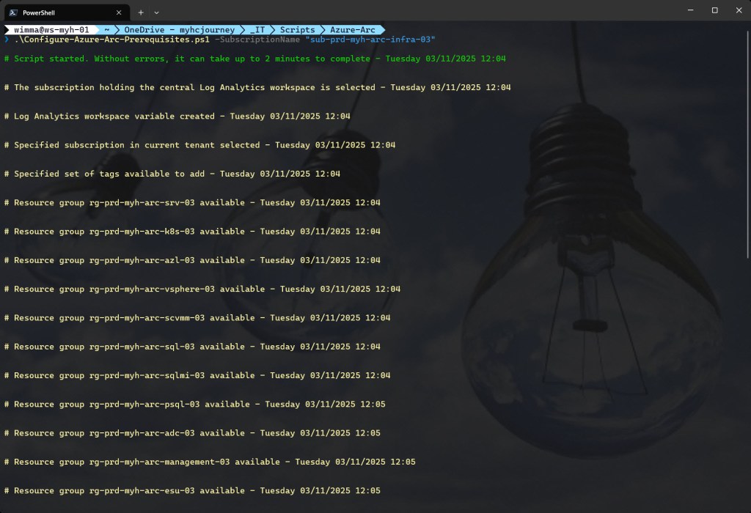Select the PowerShell tab title
Viewport: 751px width, 513px height.
point(43,12)
